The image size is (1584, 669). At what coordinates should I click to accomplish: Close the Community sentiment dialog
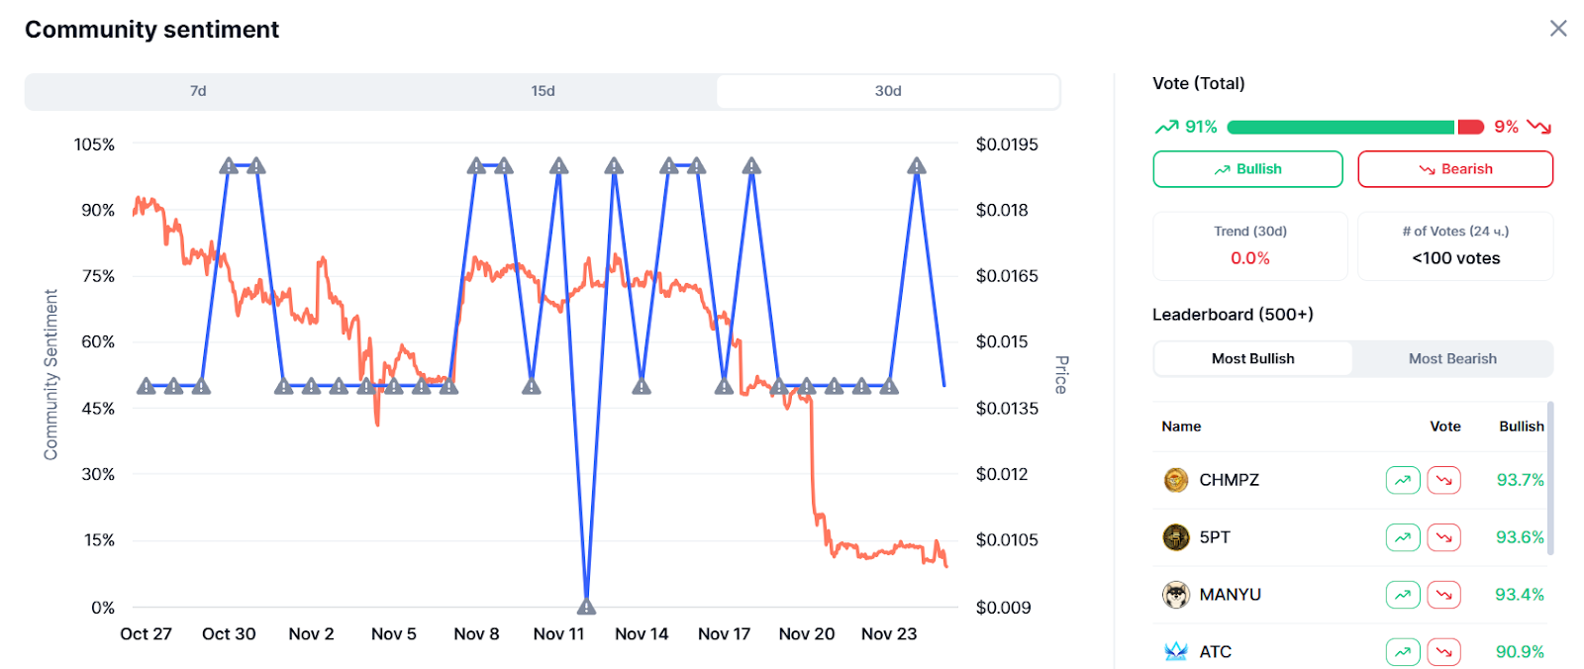[x=1558, y=29]
